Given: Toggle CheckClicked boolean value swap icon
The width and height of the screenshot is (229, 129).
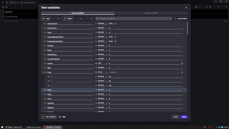Looking at the screenshot, I should [115, 24].
